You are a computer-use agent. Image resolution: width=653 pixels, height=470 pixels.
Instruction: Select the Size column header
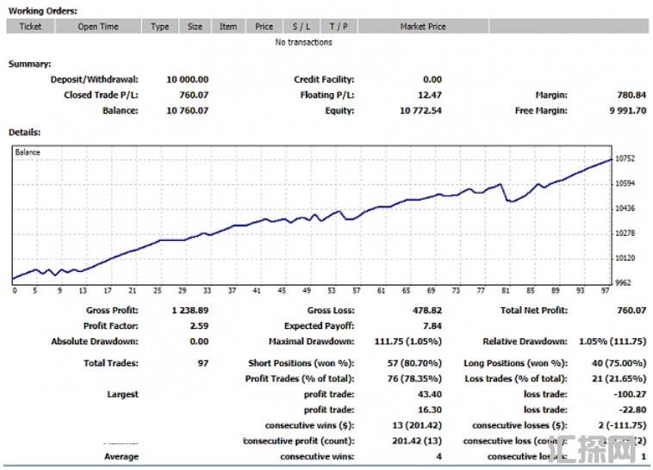tap(195, 27)
